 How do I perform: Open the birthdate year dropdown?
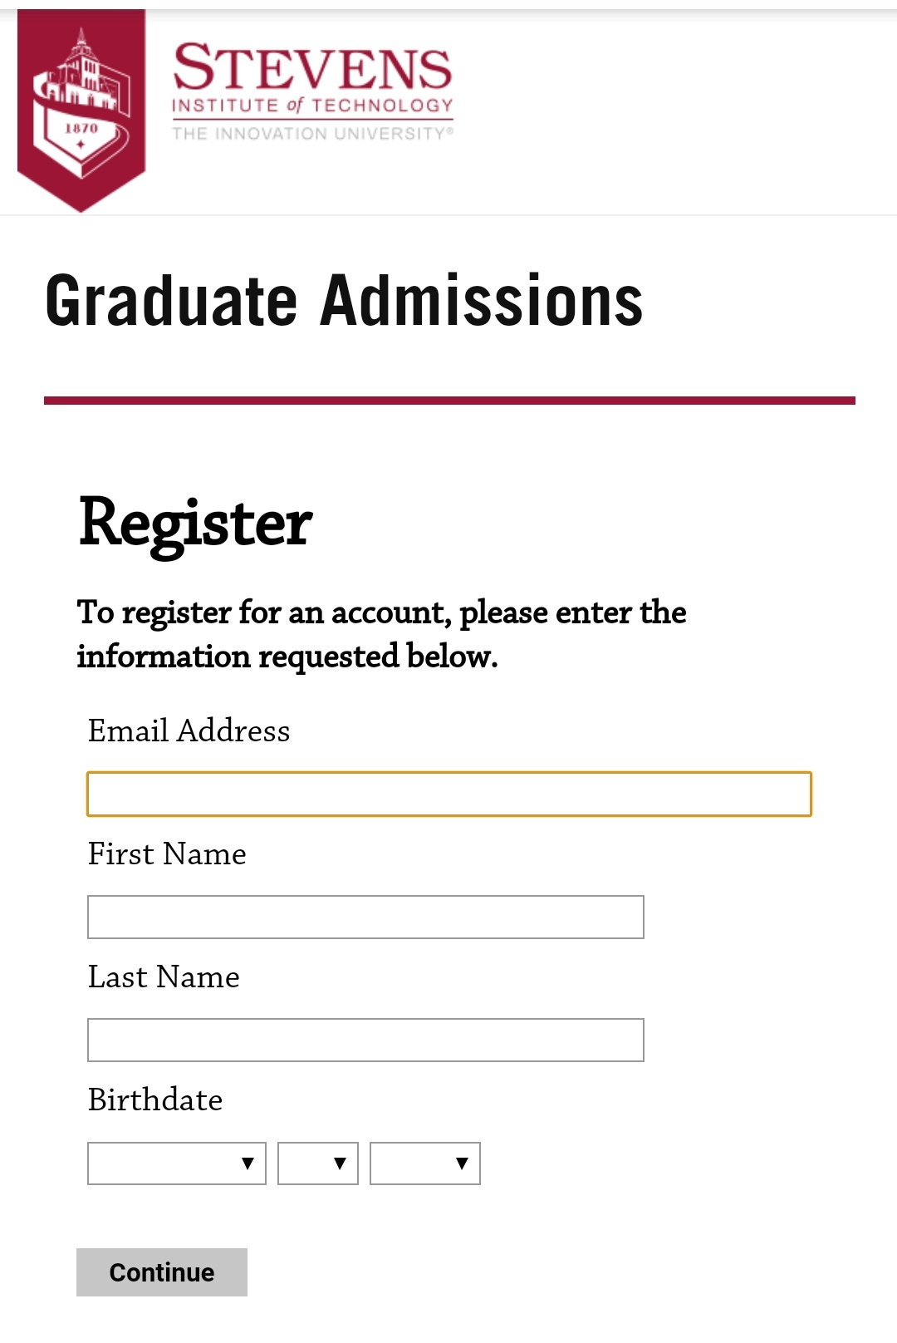point(424,1163)
